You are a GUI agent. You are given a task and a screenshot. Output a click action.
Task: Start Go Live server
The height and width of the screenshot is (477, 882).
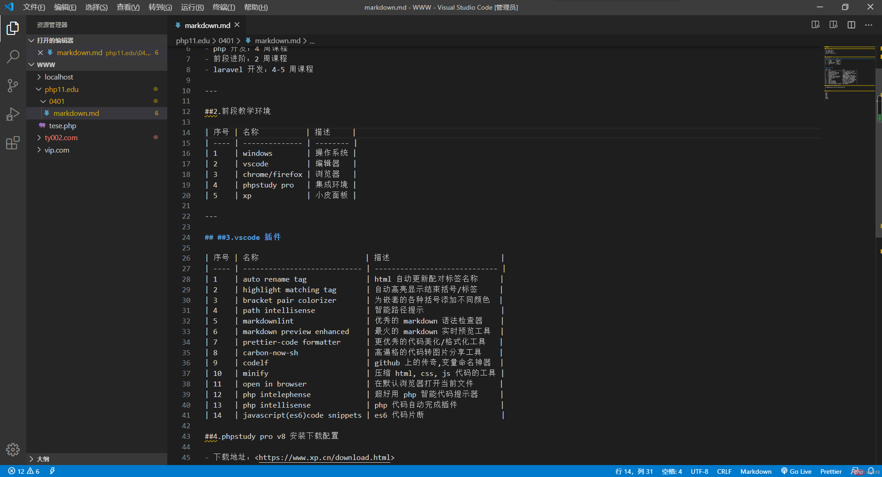tap(797, 471)
